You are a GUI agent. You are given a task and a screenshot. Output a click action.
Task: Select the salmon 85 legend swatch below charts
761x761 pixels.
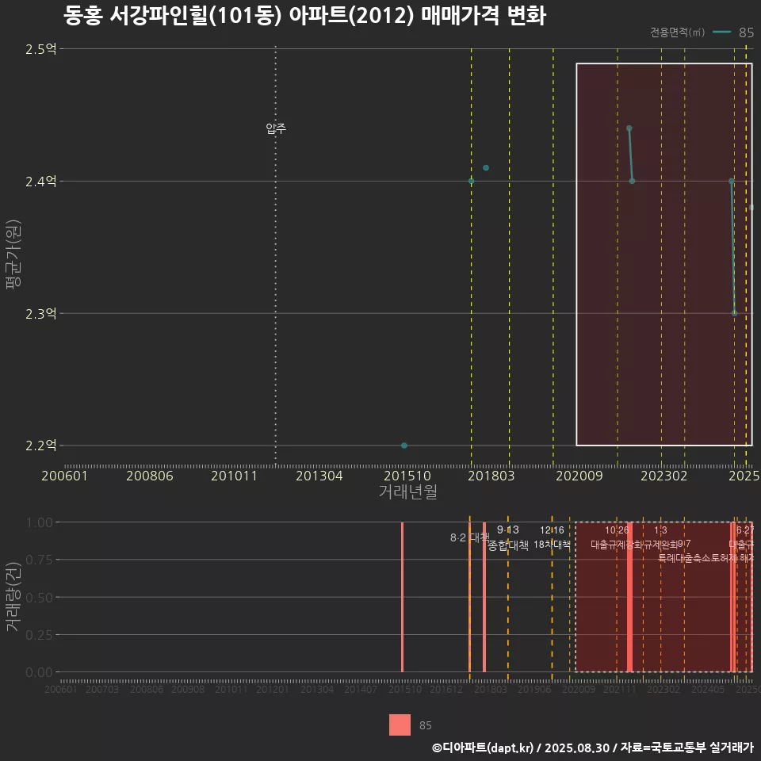point(400,725)
